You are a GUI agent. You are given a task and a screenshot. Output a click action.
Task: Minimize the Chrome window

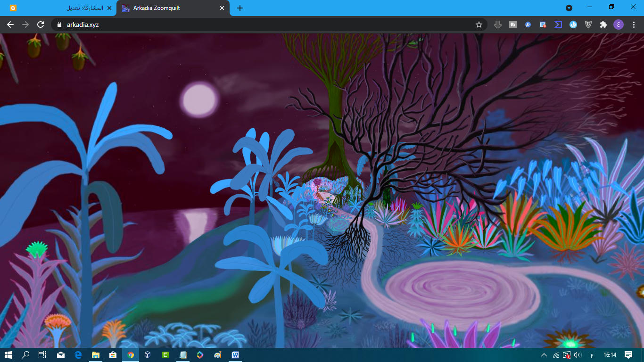pos(590,7)
